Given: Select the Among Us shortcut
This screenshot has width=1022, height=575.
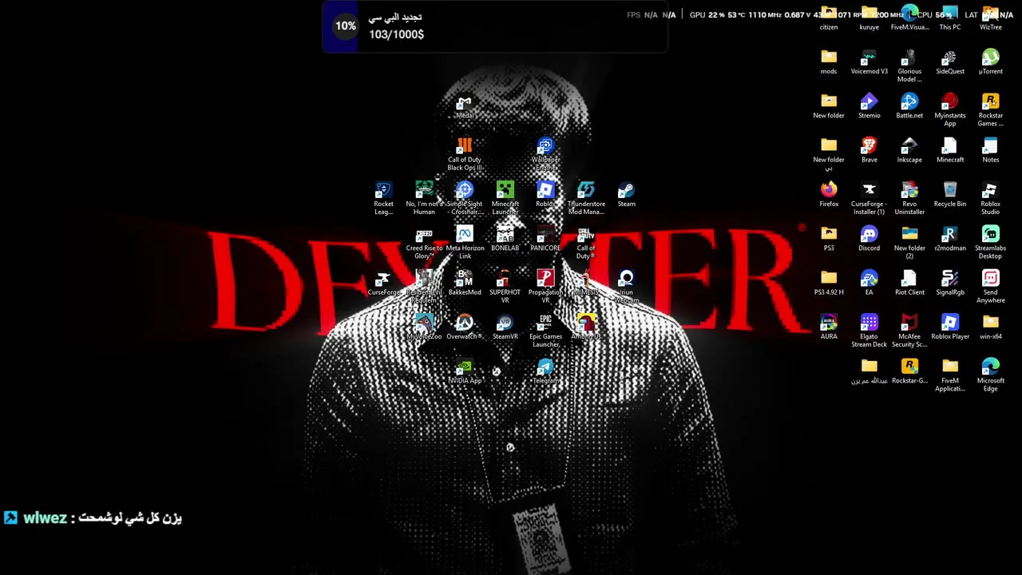Looking at the screenshot, I should (586, 326).
